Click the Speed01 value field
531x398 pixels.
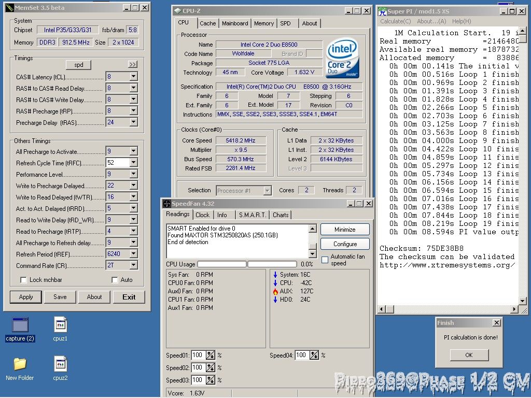click(199, 355)
